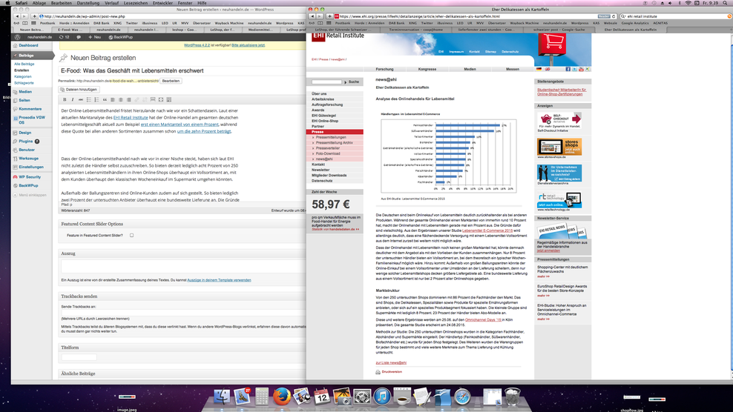Click Facebook icon on EHI page
Screen dimensions: 733x412
pos(568,69)
